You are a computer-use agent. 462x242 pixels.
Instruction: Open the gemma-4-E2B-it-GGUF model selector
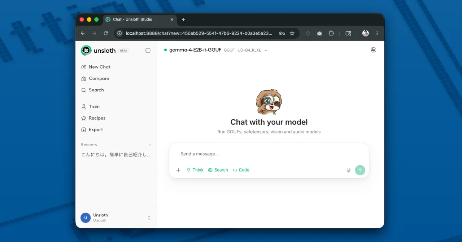tap(216, 50)
